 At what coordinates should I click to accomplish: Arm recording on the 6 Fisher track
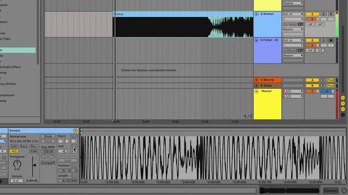331,40
